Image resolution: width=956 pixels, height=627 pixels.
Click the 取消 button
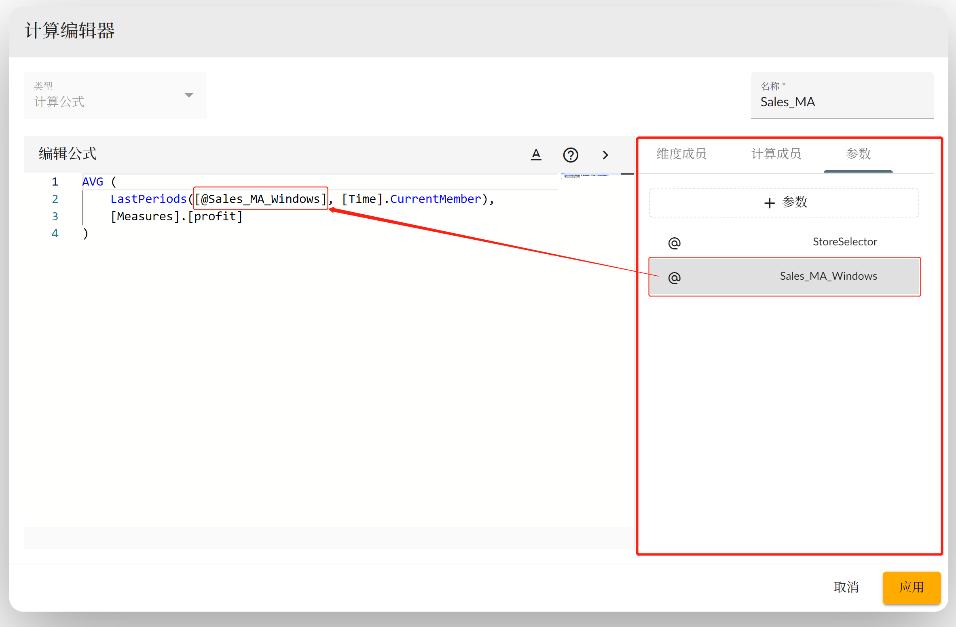click(846, 587)
